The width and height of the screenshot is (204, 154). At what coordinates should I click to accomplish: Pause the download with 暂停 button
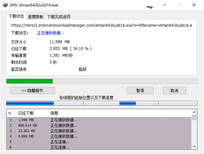tap(140, 91)
